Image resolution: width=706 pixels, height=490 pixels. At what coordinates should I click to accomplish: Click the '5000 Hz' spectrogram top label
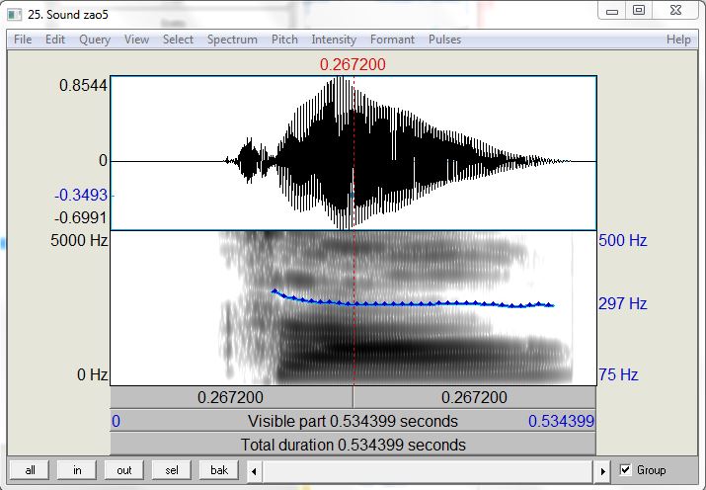click(x=79, y=240)
